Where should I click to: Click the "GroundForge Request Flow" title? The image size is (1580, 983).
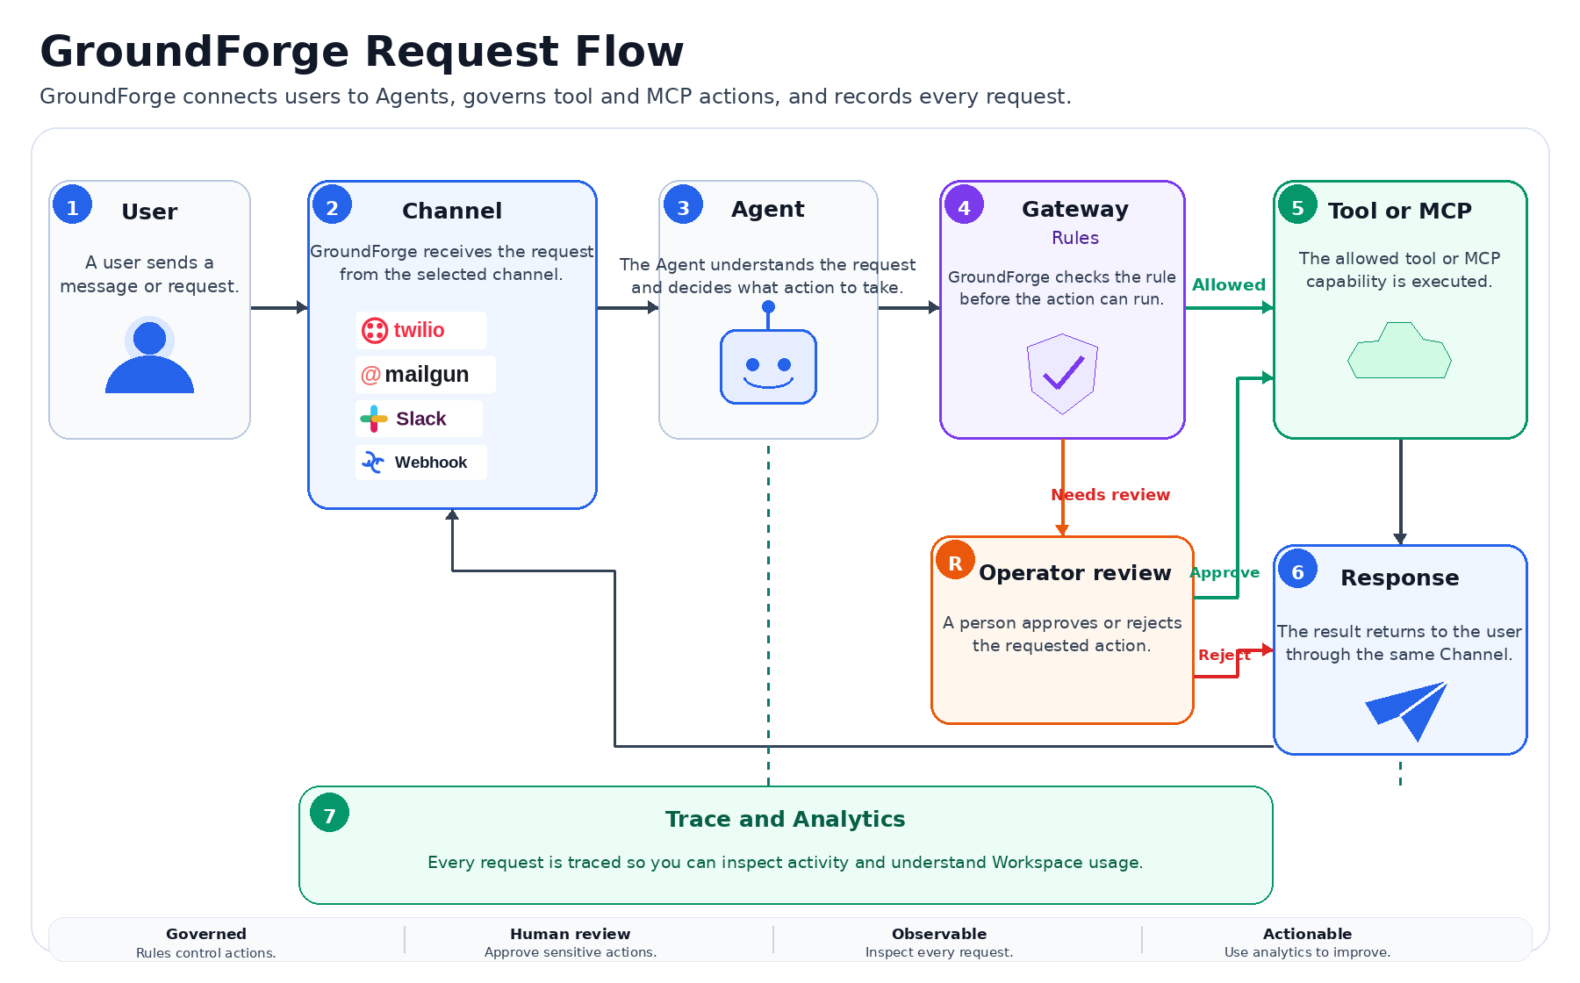coord(362,51)
